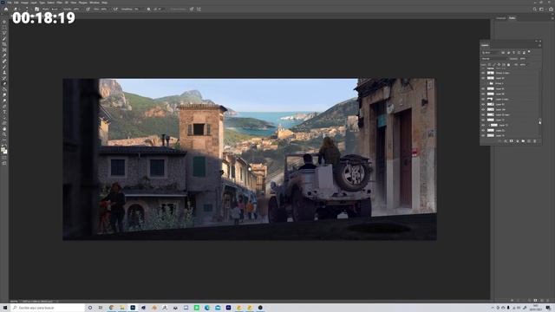Open the smoothing options gear
The height and width of the screenshot is (312, 555).
point(148,10)
